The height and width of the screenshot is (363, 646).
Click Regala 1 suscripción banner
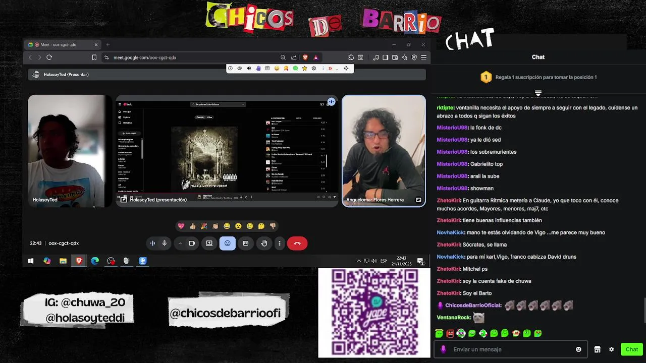(x=538, y=77)
